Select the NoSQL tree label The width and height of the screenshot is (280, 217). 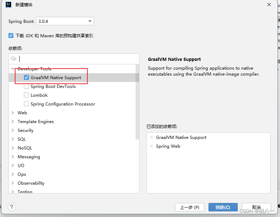(25, 148)
